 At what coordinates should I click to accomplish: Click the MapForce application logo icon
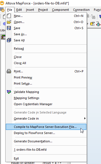[x=2, y=3]
